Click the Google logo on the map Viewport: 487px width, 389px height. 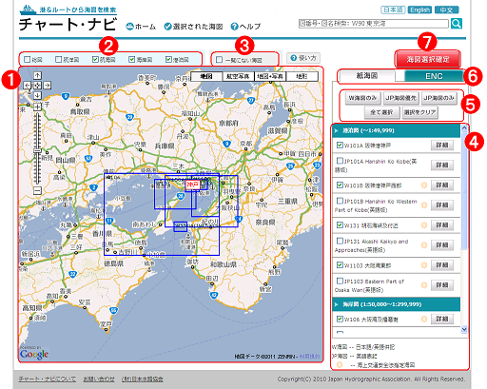point(34,354)
